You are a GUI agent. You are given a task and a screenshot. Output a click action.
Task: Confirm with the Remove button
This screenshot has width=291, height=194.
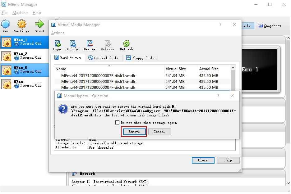(134, 132)
